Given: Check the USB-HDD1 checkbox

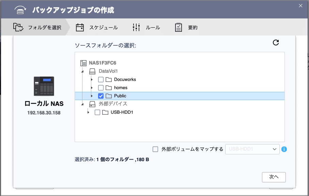Looking at the screenshot, I should coord(97,112).
